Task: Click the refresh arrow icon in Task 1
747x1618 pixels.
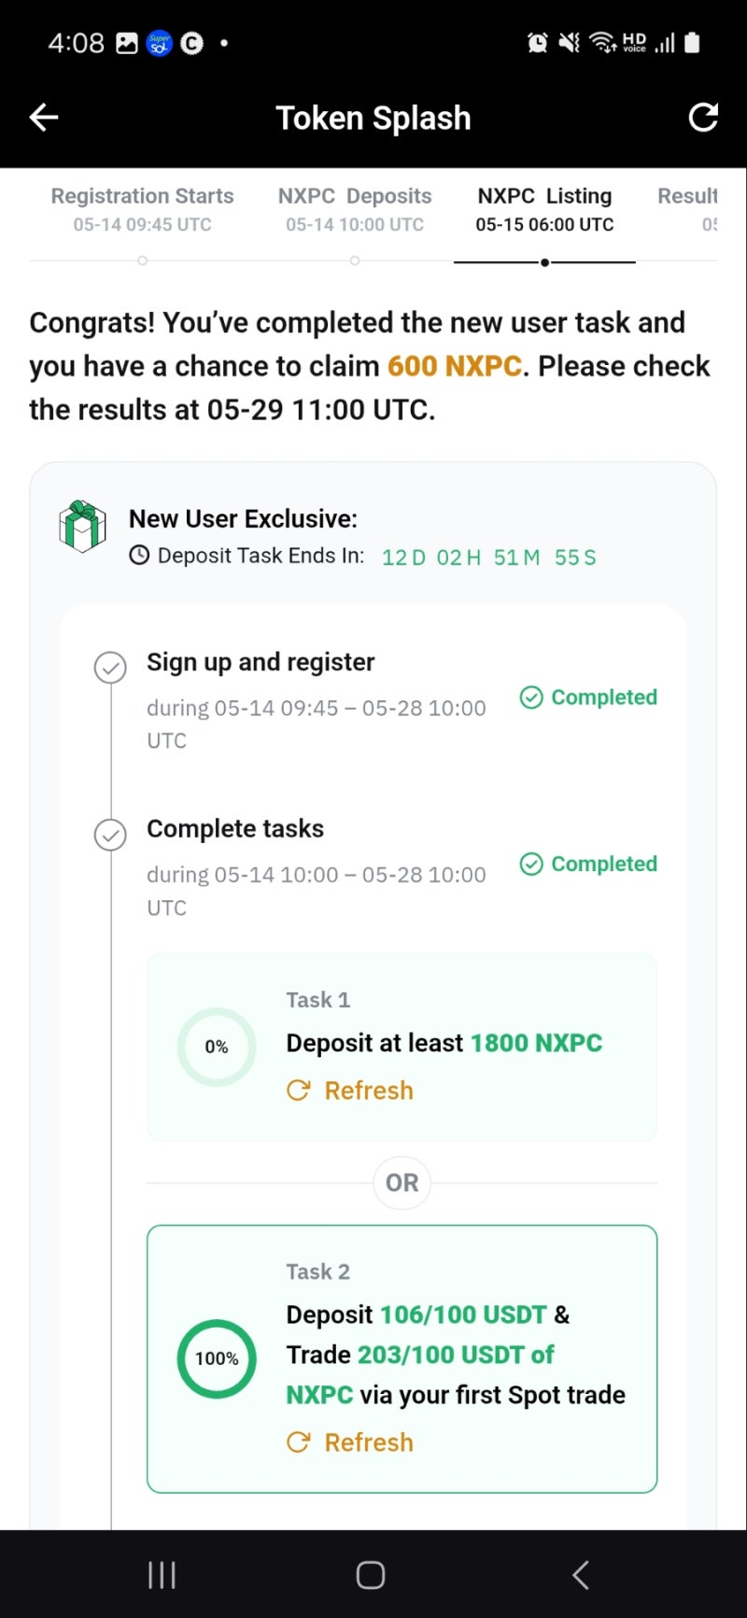Action: click(x=298, y=1090)
